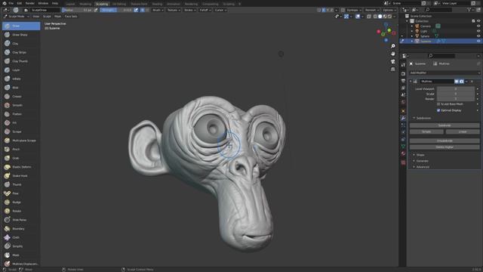Click the viewport zoom magnifier icon

(x=392, y=46)
